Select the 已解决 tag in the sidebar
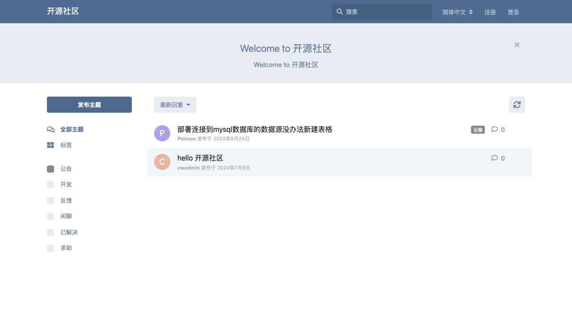Screen dimensions: 572x322 pos(69,233)
